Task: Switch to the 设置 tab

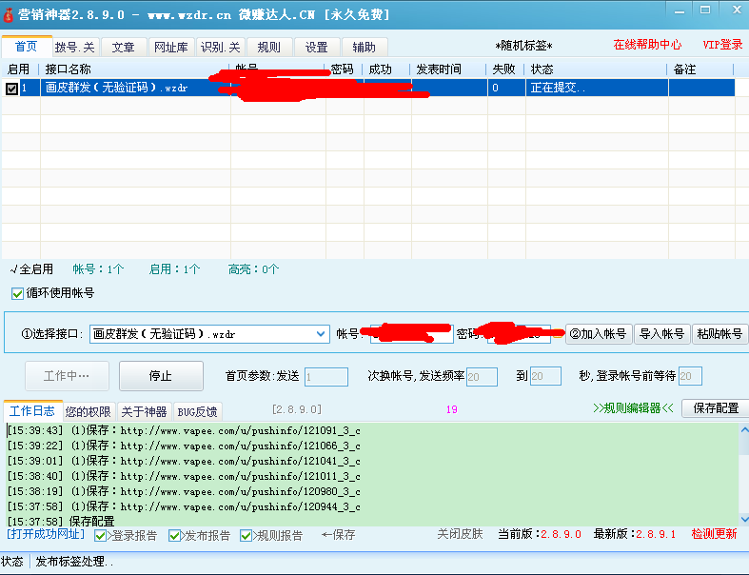Action: coord(316,47)
